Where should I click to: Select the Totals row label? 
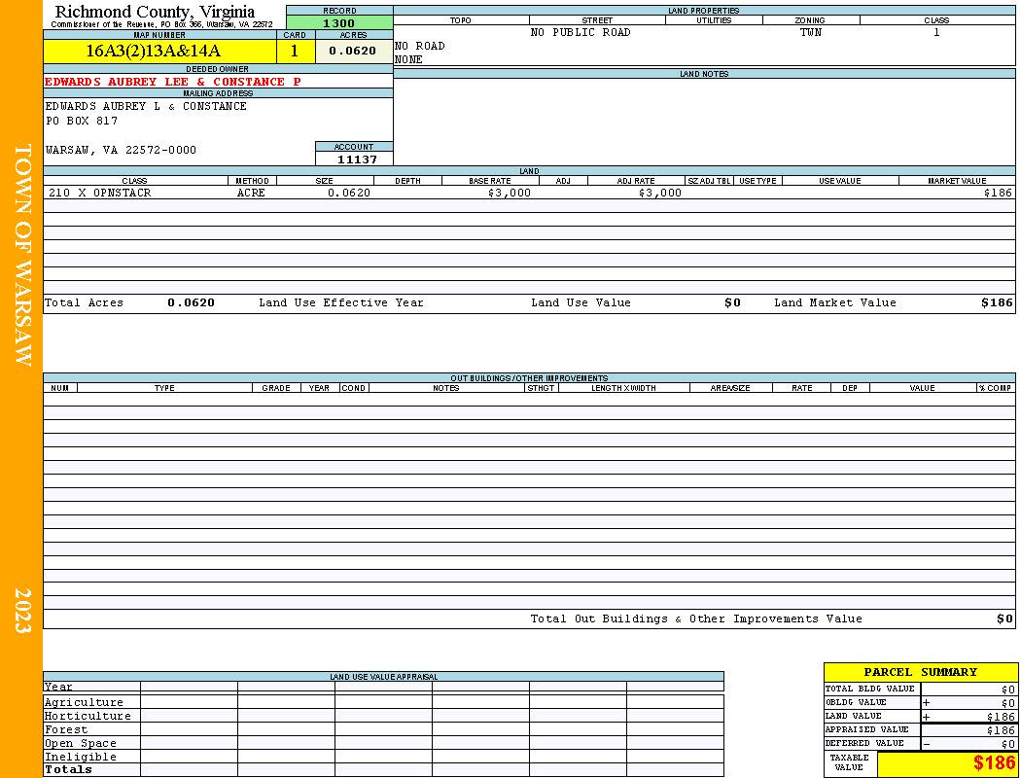point(68,769)
